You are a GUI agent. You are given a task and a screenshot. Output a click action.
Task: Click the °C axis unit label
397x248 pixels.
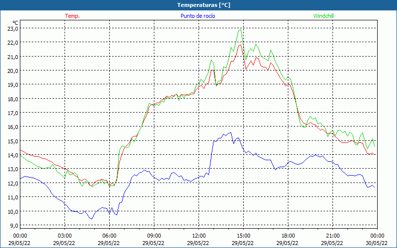pyautogui.click(x=15, y=23)
